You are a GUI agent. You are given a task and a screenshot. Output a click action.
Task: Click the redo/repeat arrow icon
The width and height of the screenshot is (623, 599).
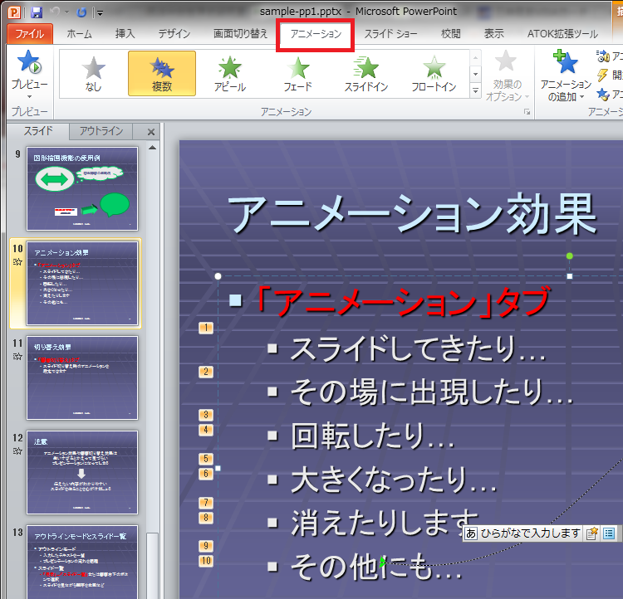click(81, 12)
